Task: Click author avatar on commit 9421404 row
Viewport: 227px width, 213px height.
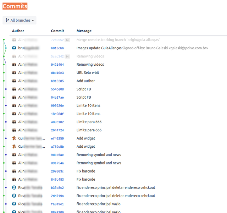Action: point(14,64)
